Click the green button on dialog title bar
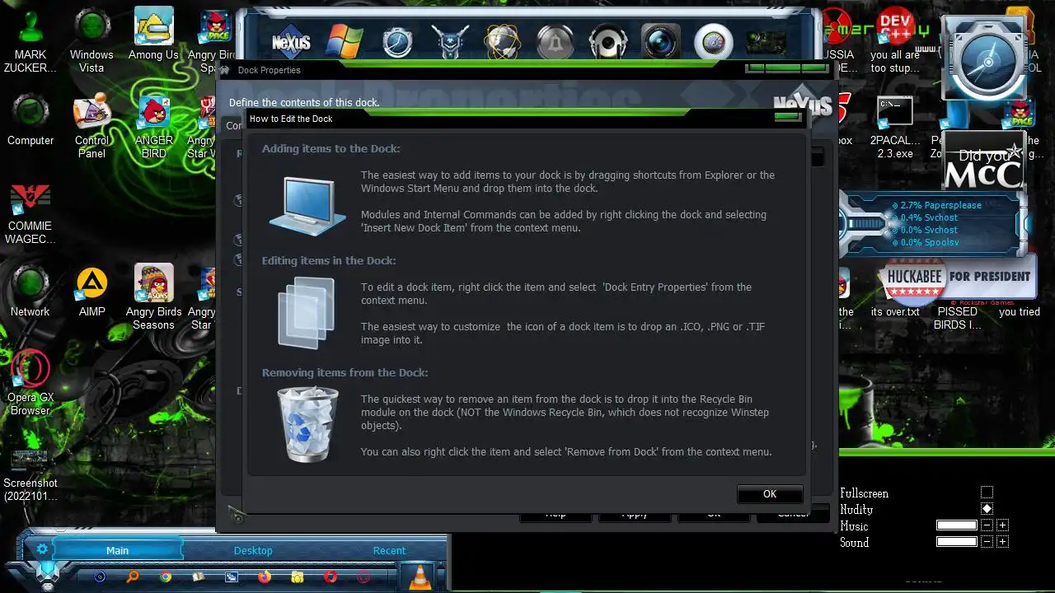 [787, 117]
